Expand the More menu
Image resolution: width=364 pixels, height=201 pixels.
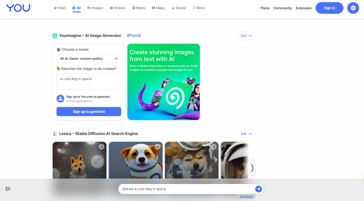(198, 8)
